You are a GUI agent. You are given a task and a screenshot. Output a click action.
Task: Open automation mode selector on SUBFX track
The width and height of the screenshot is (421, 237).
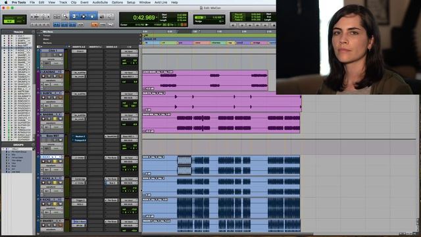(x=57, y=106)
